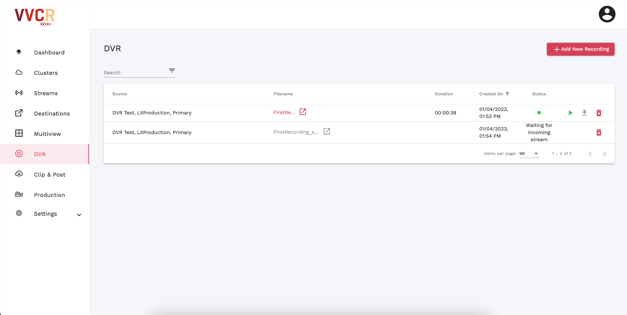Sort by Duration column header
The height and width of the screenshot is (315, 627).
[444, 94]
